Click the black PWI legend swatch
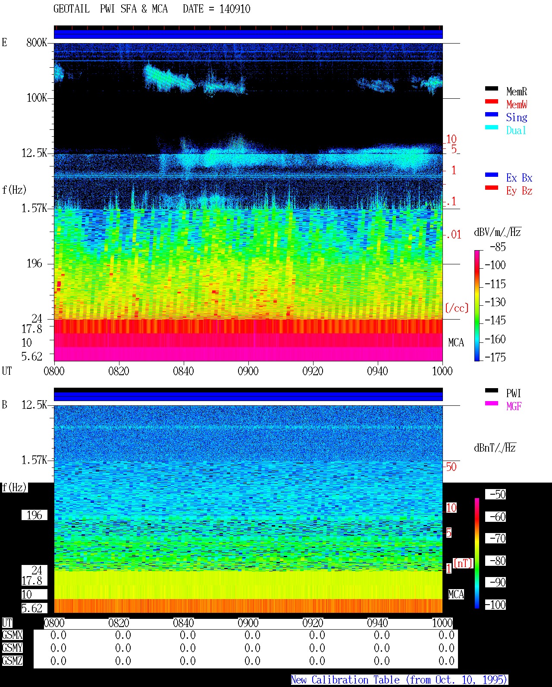Image resolution: width=552 pixels, height=687 pixels. pos(492,390)
